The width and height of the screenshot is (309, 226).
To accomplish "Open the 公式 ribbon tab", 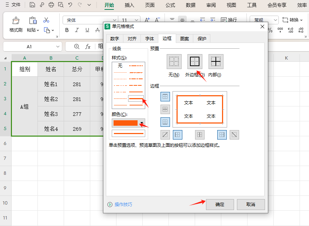I will (x=170, y=5).
